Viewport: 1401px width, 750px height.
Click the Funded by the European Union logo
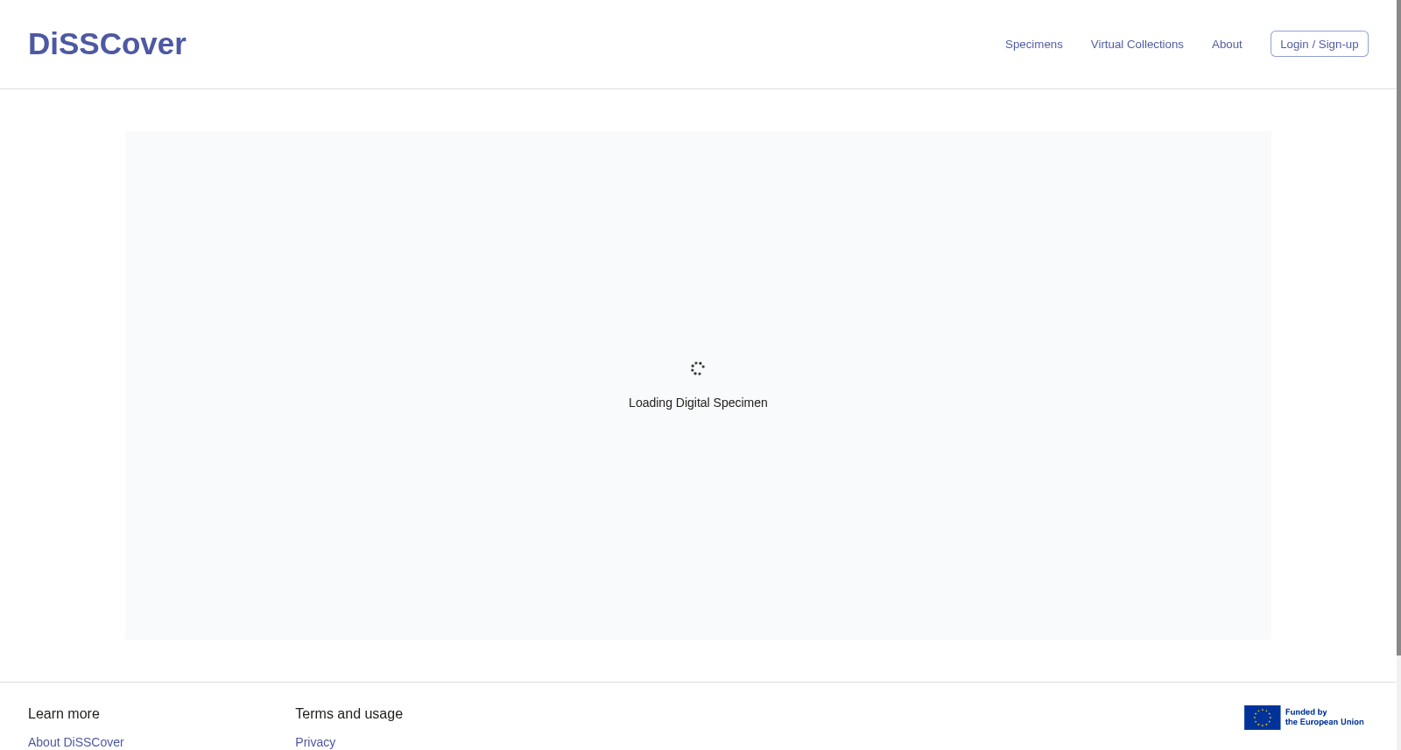1305,718
